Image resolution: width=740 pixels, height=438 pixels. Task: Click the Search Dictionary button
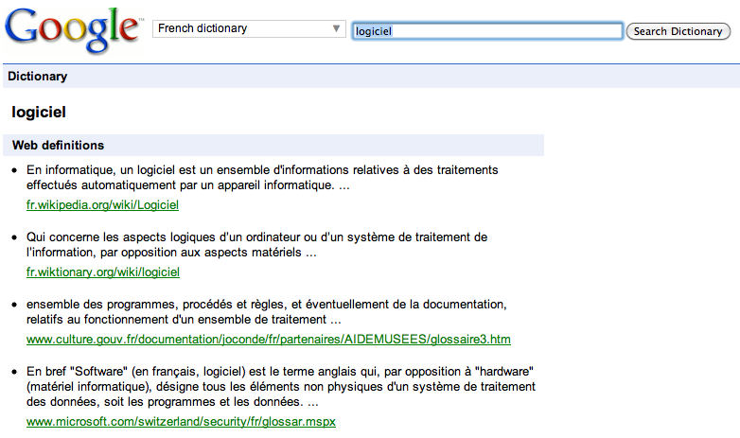click(x=678, y=31)
